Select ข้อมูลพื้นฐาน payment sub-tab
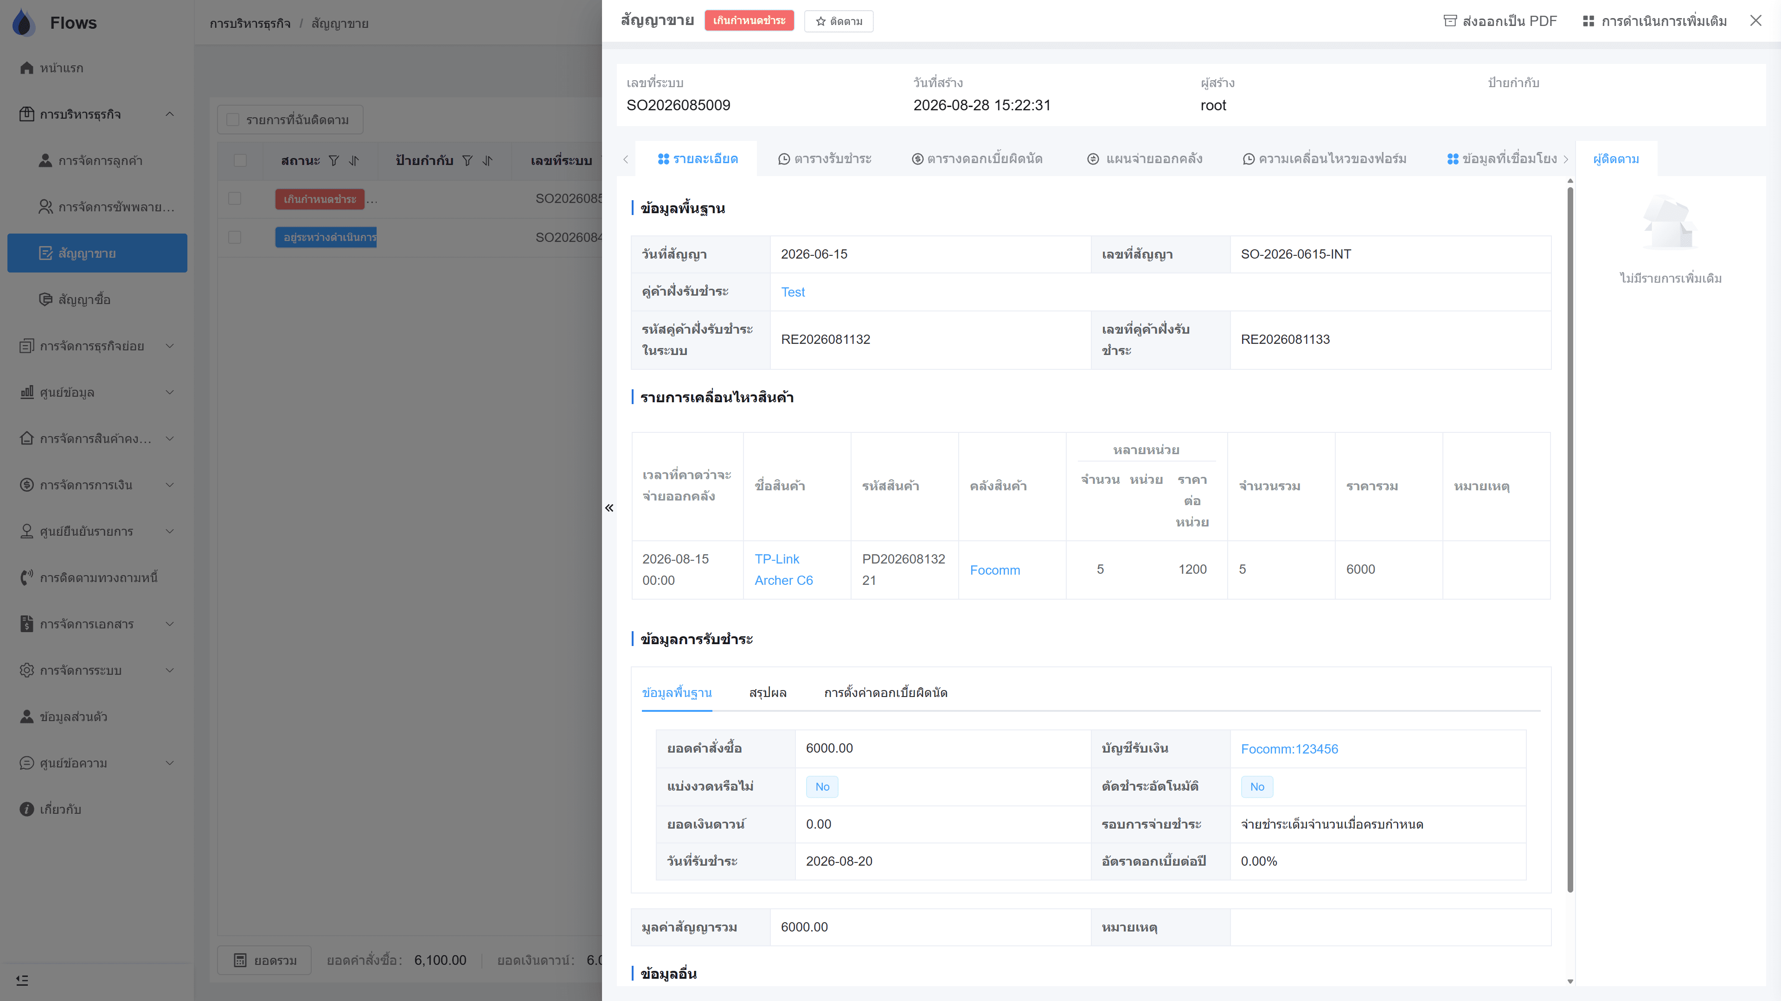This screenshot has width=1781, height=1001. tap(676, 693)
